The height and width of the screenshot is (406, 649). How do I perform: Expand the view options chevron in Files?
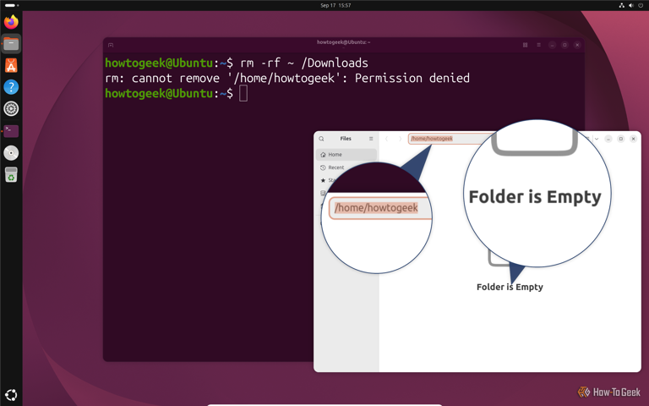tap(597, 139)
